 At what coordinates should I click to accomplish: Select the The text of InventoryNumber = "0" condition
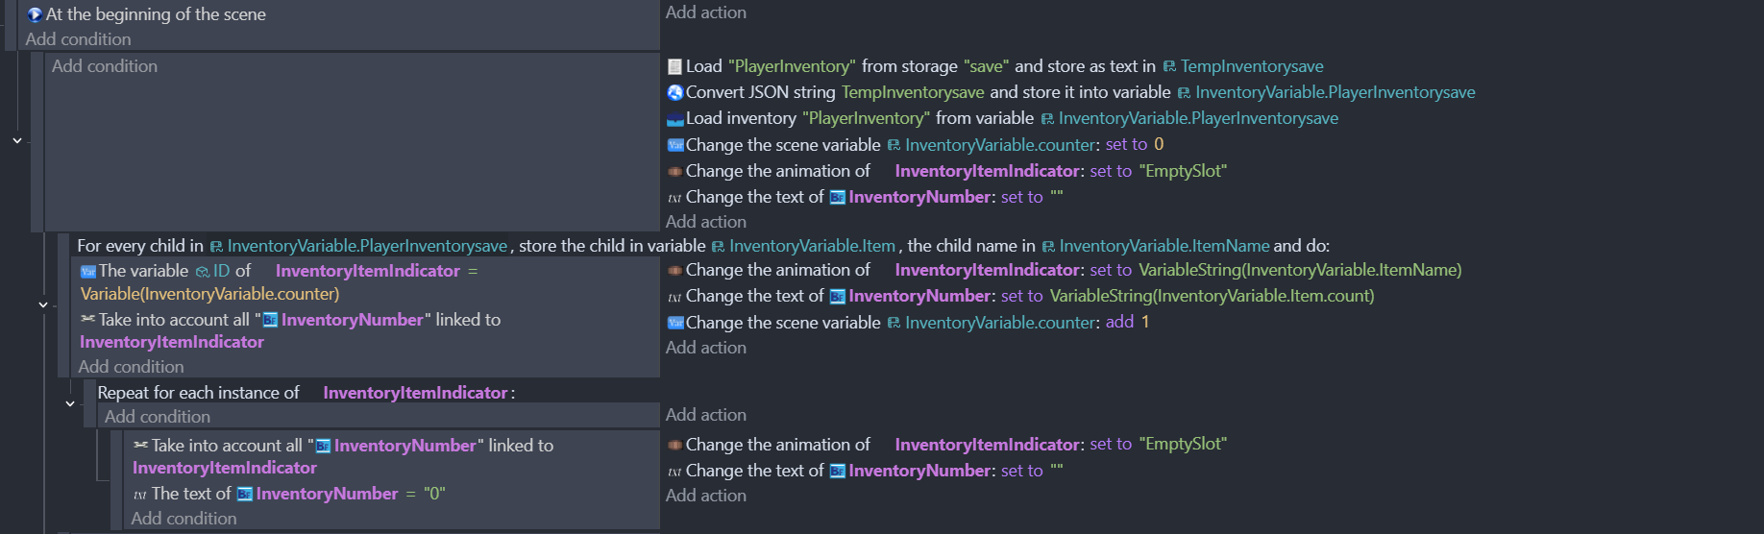(x=289, y=494)
